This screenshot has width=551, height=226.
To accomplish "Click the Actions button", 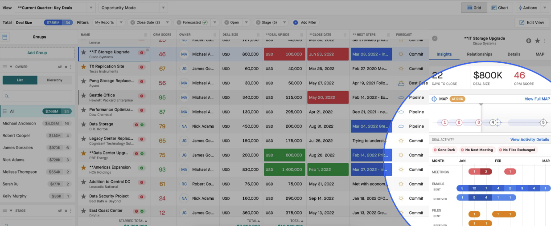I will (527, 8).
